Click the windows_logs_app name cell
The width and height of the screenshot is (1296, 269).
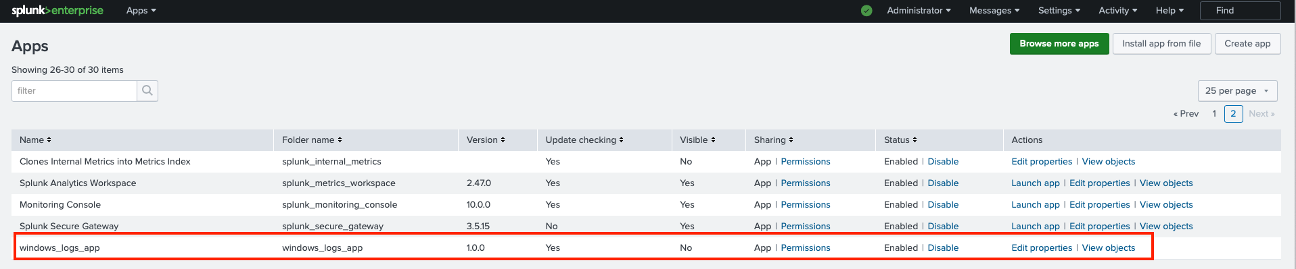tap(60, 247)
